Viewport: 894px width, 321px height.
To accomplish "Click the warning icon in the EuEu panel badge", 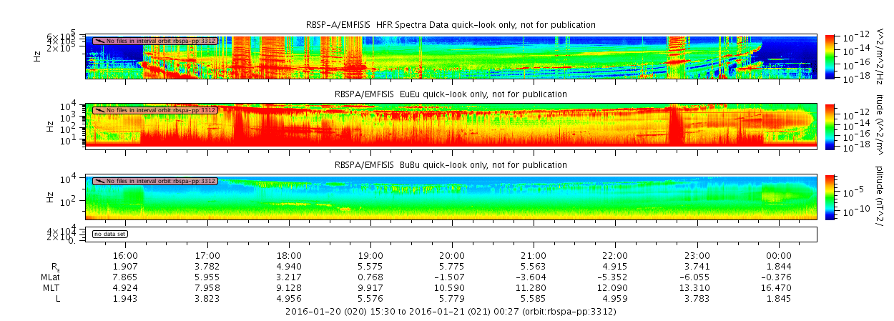I will pyautogui.click(x=99, y=110).
